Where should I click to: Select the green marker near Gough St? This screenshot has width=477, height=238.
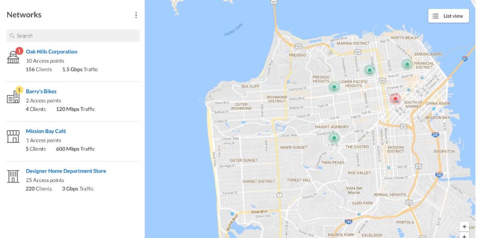pyautogui.click(x=370, y=70)
